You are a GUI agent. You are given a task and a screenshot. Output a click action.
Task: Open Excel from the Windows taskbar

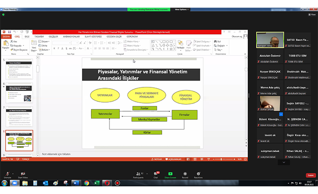tap(96, 183)
